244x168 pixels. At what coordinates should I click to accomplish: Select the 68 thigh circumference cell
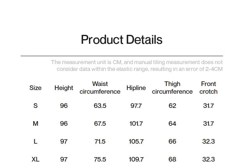pos(172,159)
